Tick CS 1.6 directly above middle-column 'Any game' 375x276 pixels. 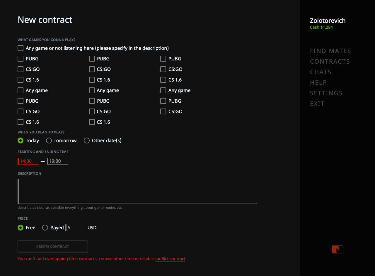click(92, 80)
